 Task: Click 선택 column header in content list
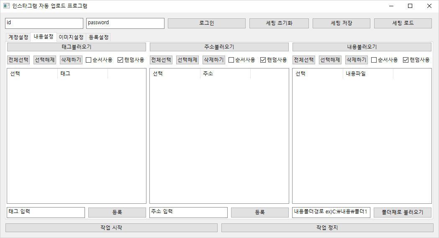point(318,74)
